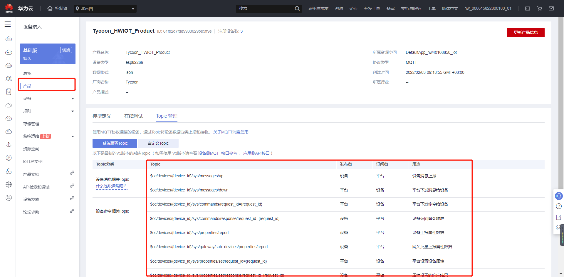This screenshot has height=277, width=564.
Task: Click the 更新产品信息 red button
Action: (526, 32)
